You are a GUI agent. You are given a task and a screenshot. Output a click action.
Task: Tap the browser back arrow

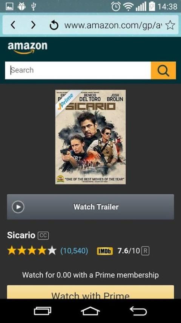[x=13, y=25]
